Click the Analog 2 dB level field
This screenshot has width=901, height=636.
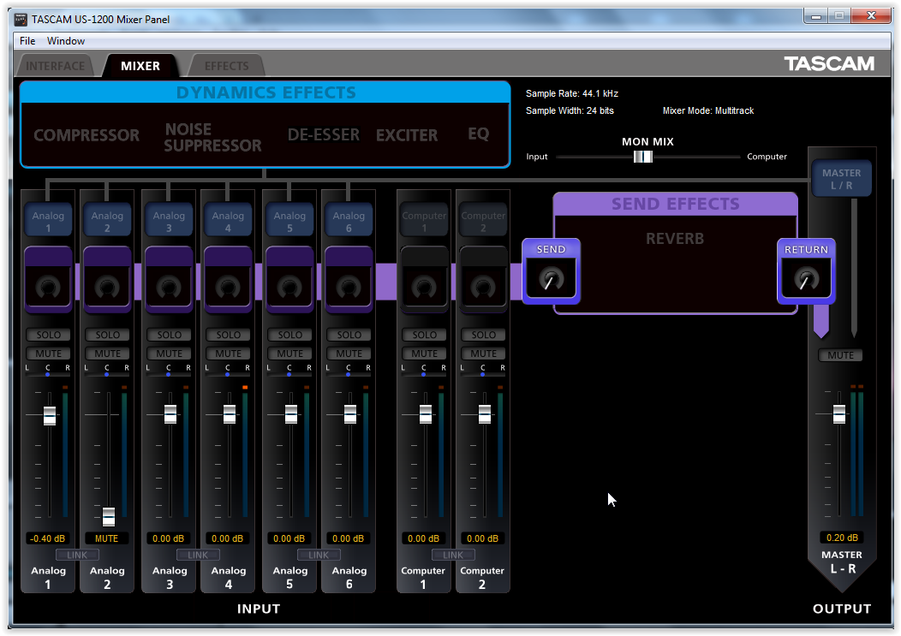(107, 538)
